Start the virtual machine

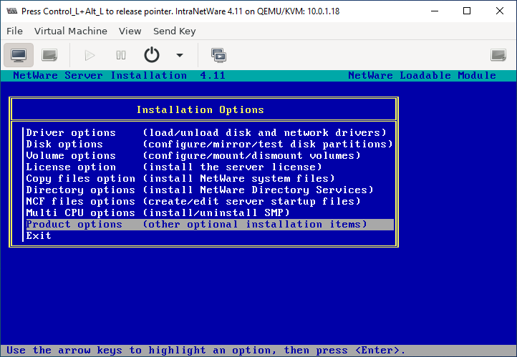click(90, 55)
